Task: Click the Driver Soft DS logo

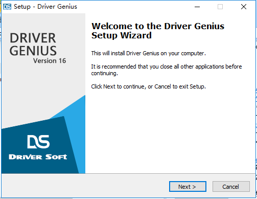Action: [38, 142]
